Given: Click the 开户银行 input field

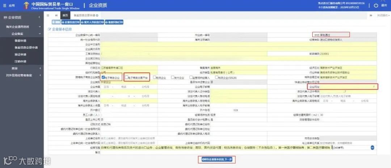Looking at the screenshot, I should [x=129, y=110].
